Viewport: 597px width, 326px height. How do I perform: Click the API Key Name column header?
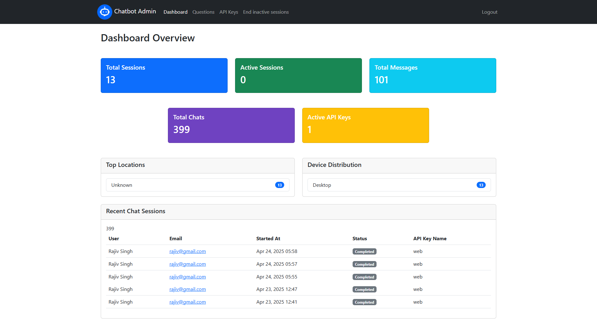(x=430, y=238)
